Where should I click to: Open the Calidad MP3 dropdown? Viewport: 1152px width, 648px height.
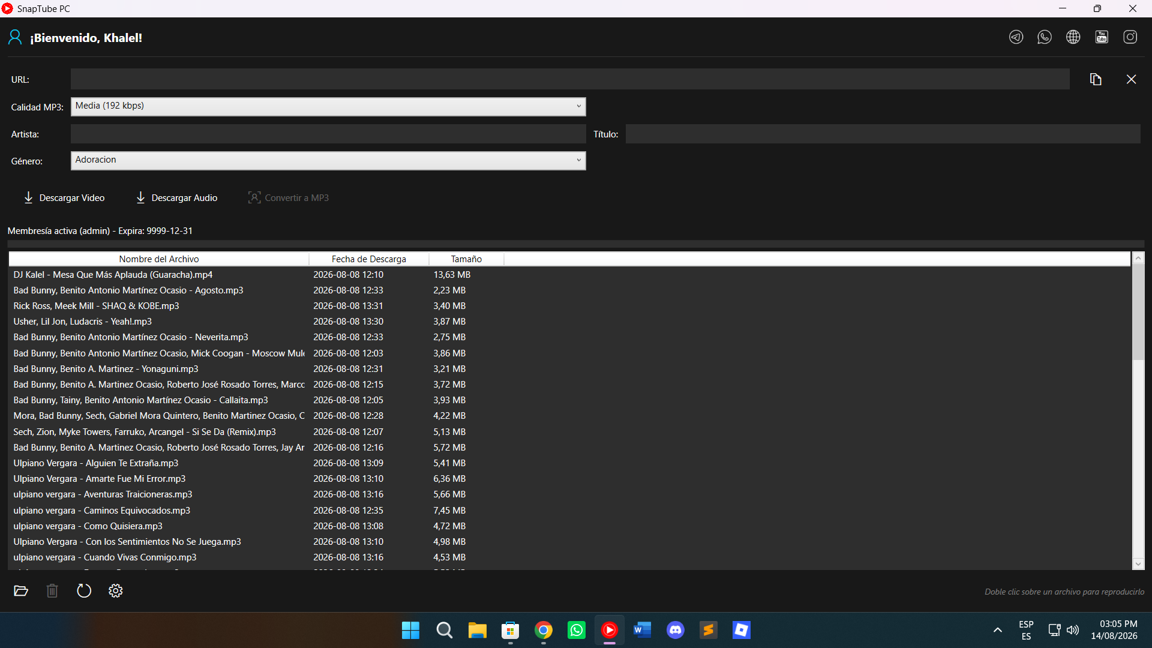click(x=328, y=106)
